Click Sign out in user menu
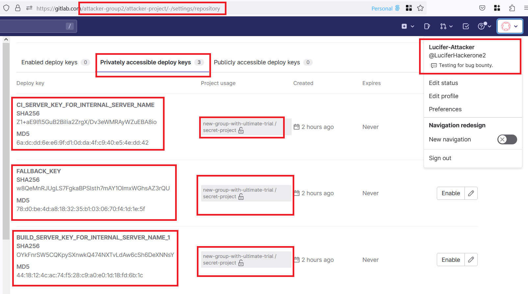This screenshot has height=294, width=528. 440,158
